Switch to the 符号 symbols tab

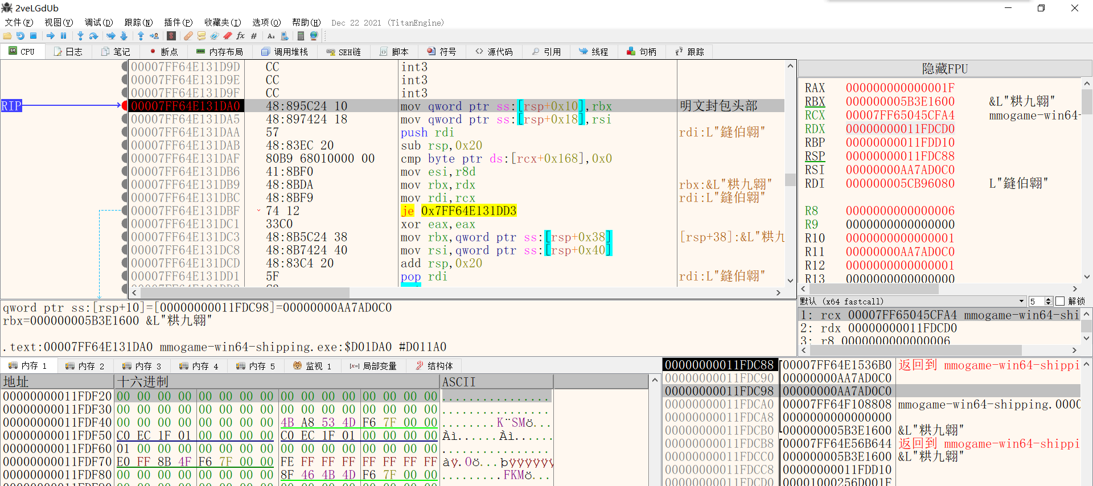tap(442, 51)
